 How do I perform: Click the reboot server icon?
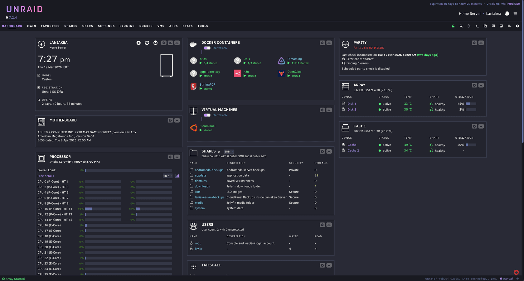pos(147,43)
